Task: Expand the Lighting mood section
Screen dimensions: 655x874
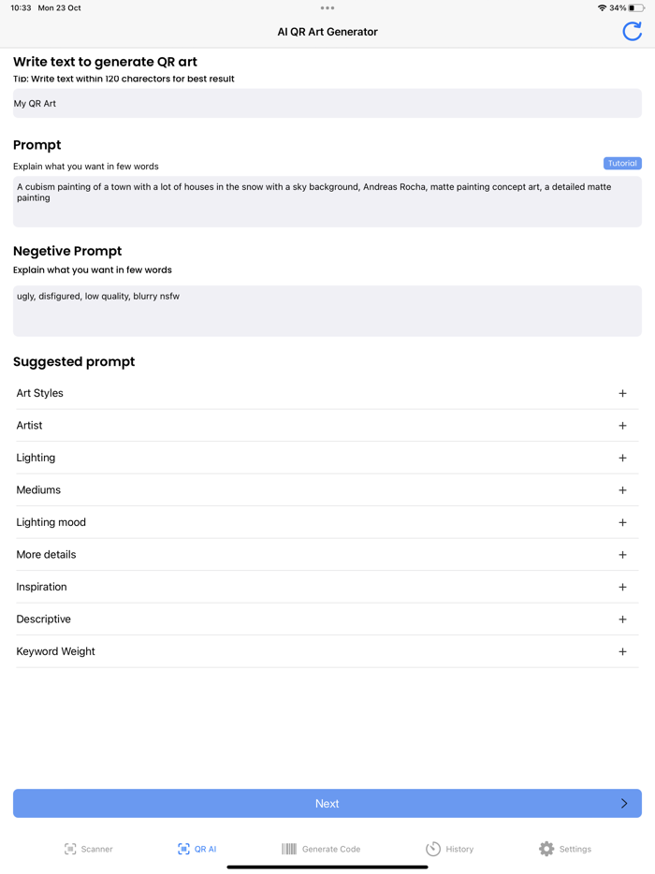Action: click(622, 523)
